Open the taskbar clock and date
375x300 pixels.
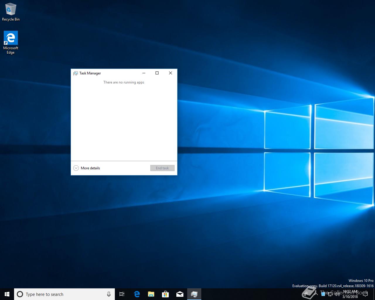point(350,294)
